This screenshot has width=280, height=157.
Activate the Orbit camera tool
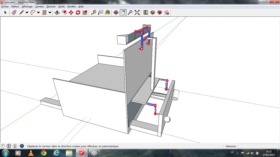pyautogui.click(x=116, y=13)
